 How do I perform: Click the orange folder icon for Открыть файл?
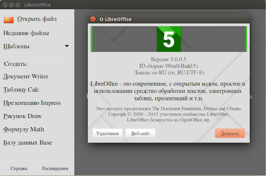tap(8, 19)
